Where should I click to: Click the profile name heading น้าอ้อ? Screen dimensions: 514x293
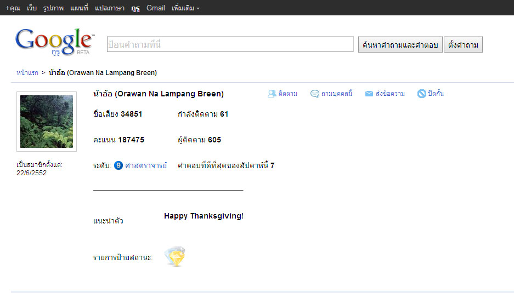tap(159, 94)
